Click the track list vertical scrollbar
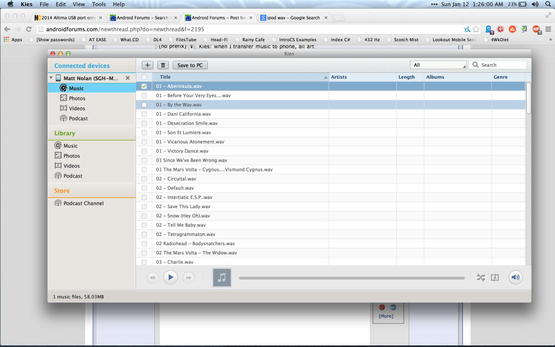555x347 pixels. (x=528, y=98)
